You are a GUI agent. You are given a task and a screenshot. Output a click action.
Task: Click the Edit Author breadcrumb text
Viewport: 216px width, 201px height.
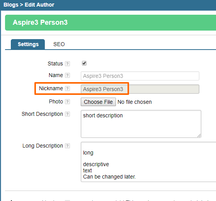click(x=39, y=5)
